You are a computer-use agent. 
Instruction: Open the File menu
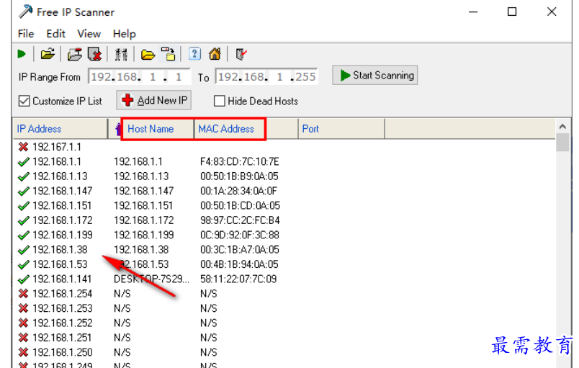tap(26, 34)
